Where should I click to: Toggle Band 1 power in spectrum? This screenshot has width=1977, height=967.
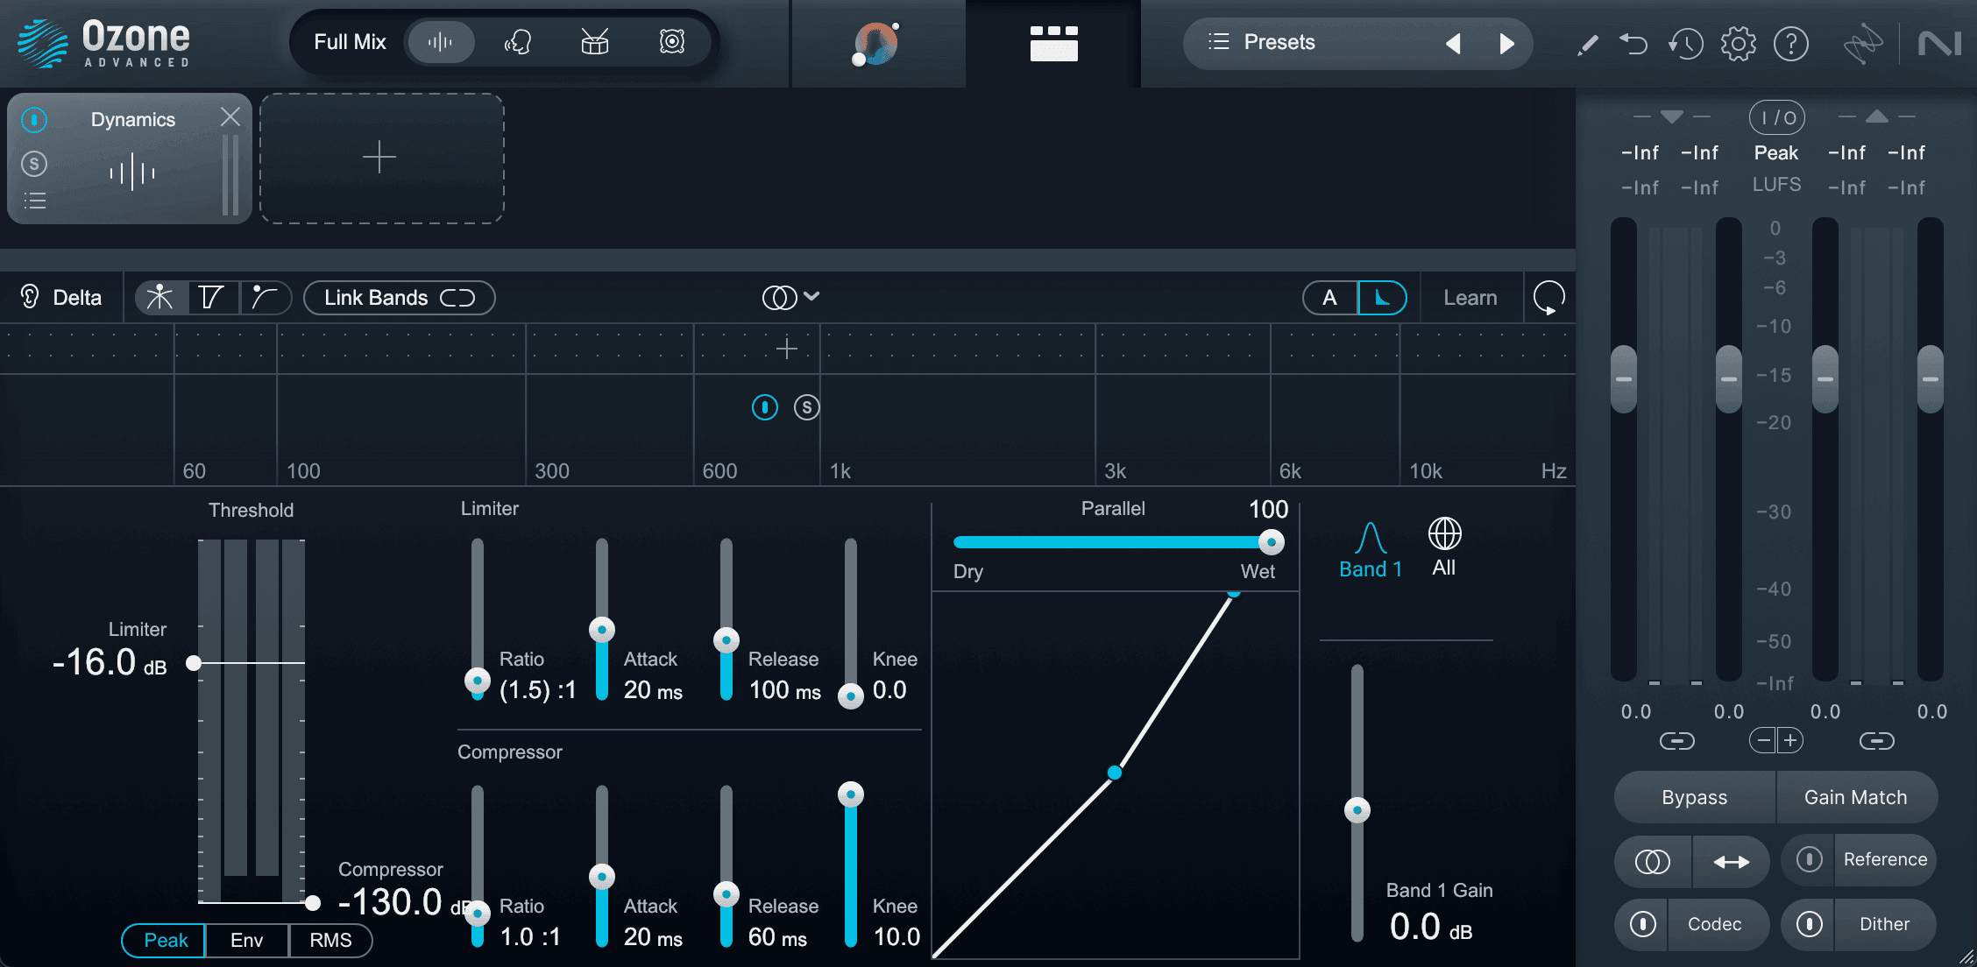point(765,407)
